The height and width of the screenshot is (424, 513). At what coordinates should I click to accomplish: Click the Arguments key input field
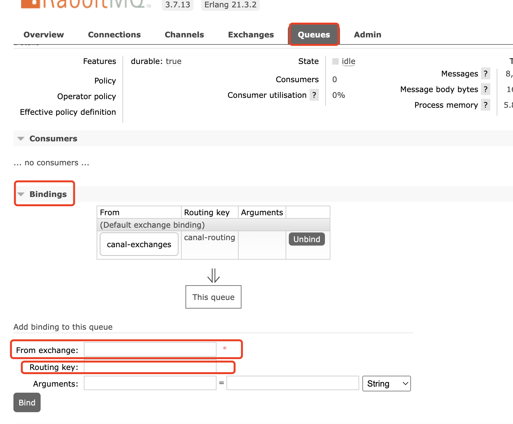[150, 383]
